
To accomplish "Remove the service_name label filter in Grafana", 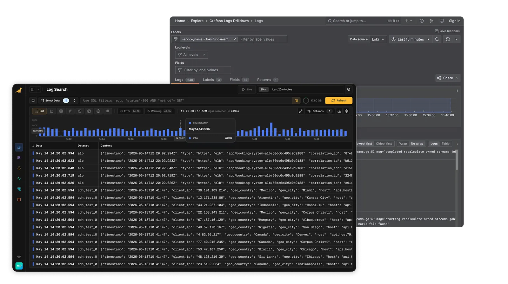I will pyautogui.click(x=235, y=39).
